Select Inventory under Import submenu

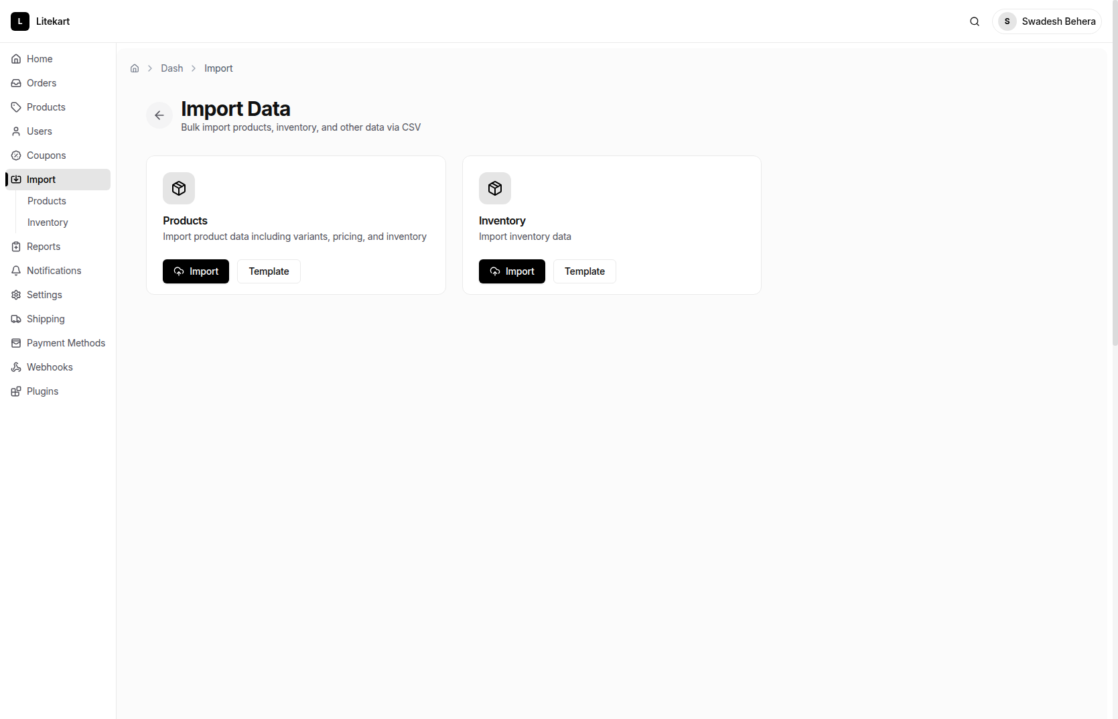pyautogui.click(x=48, y=222)
